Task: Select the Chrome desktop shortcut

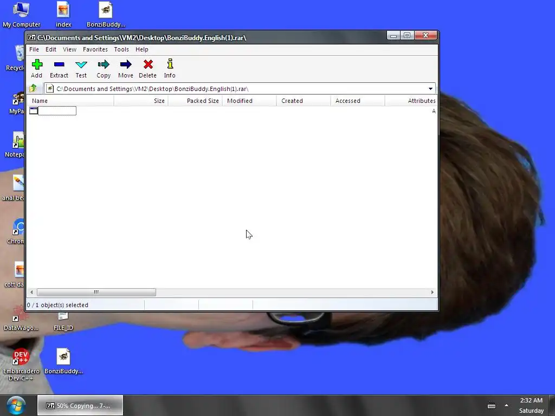Action: point(16,232)
